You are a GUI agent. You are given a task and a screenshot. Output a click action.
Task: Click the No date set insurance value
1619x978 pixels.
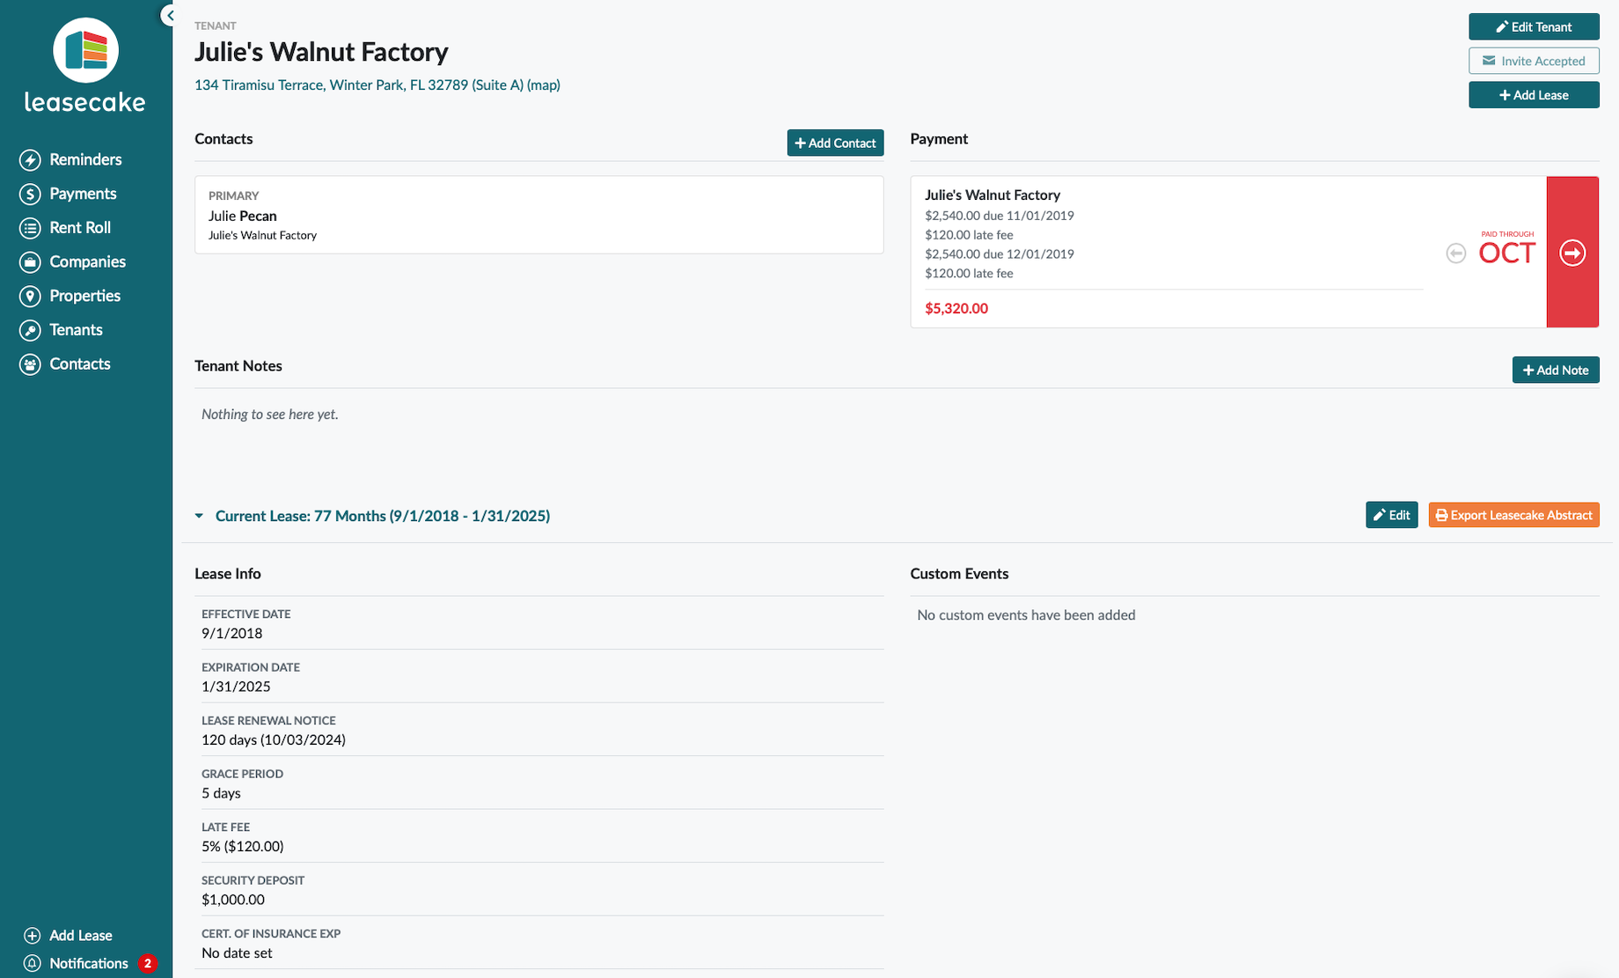(237, 953)
